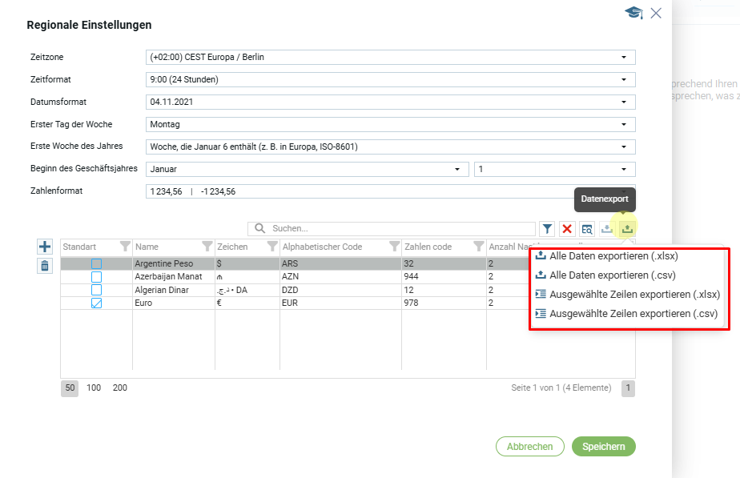Uncheck the Standart checkbox for Euro

click(96, 303)
